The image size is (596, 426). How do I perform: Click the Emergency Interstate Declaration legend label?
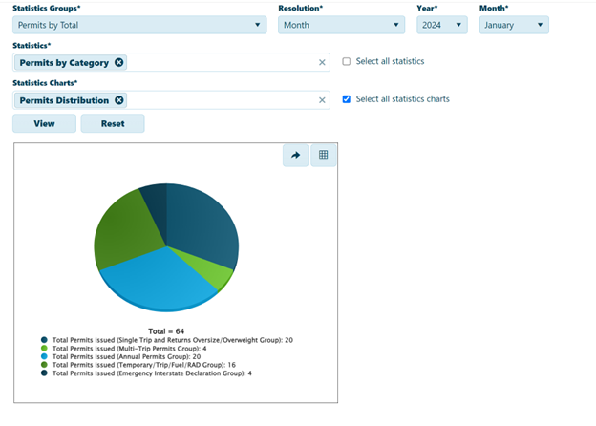click(x=152, y=373)
